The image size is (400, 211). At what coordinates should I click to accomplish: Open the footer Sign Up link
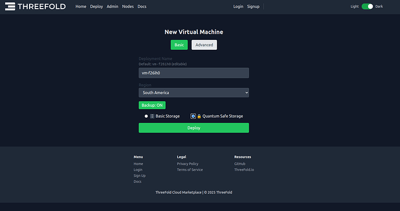pyautogui.click(x=140, y=176)
